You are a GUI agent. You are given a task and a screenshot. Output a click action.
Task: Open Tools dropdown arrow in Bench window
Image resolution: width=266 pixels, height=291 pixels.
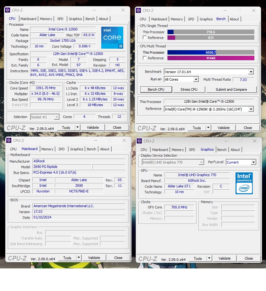pos(208,128)
